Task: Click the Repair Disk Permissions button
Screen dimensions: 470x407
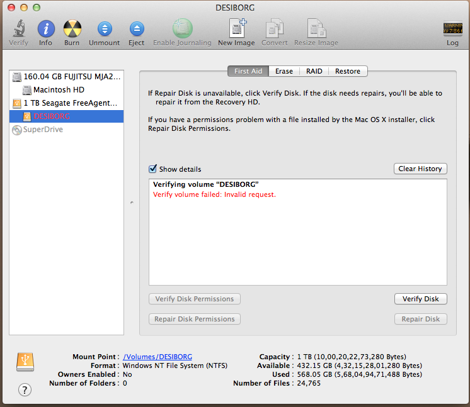Action: (x=195, y=319)
